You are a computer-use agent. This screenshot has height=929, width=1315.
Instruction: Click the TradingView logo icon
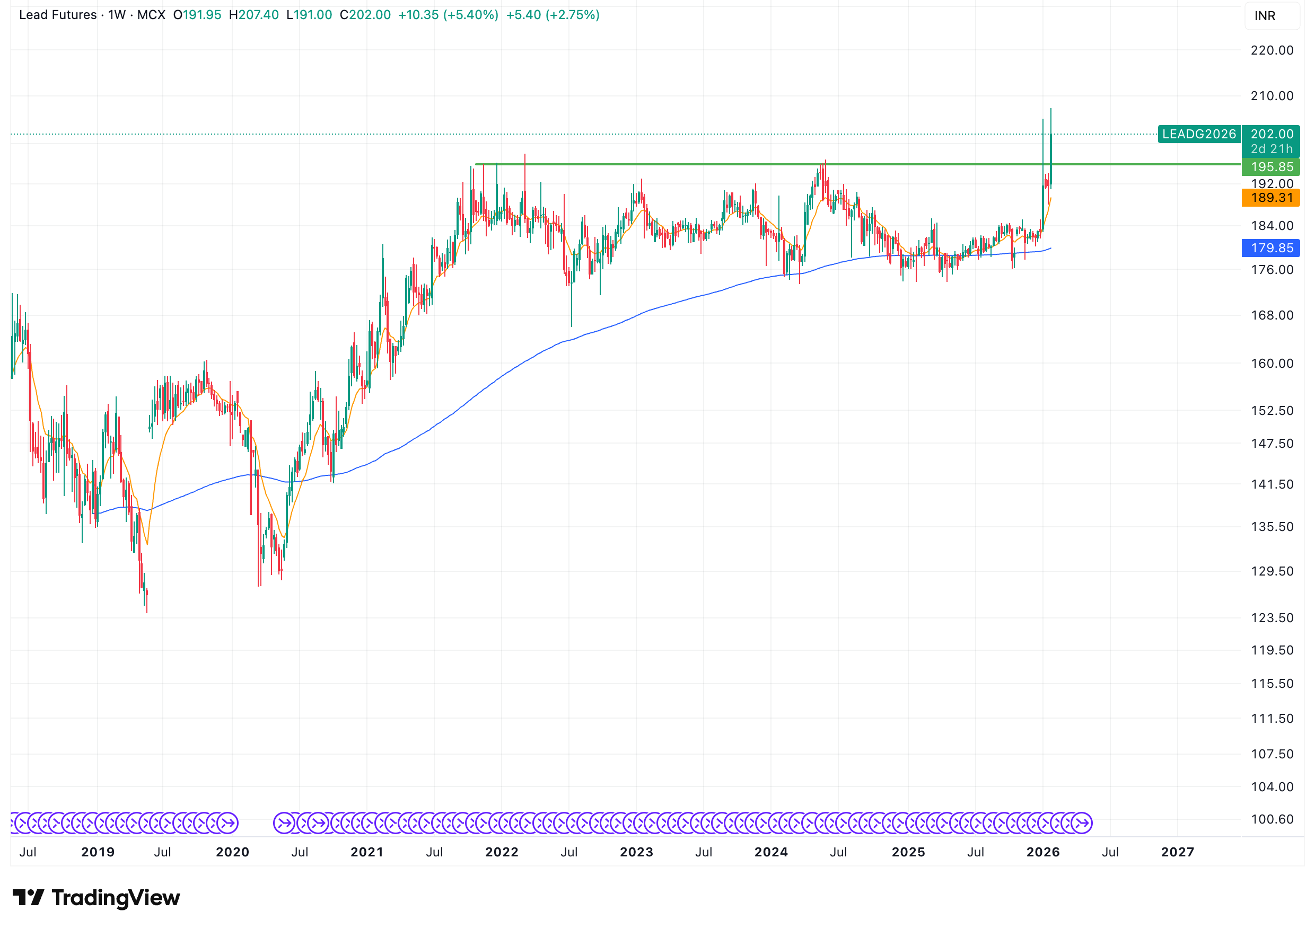pos(28,897)
